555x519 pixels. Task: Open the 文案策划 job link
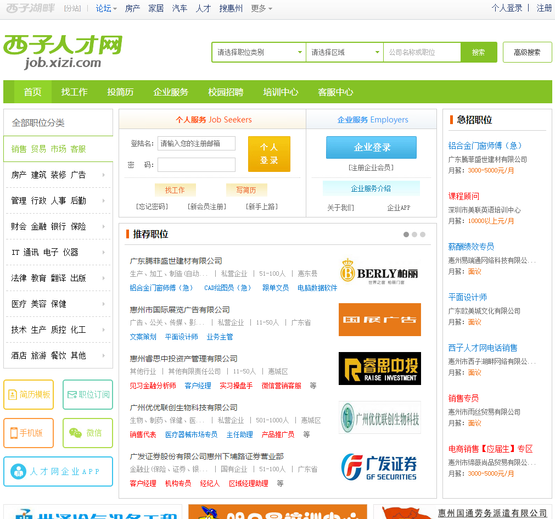pyautogui.click(x=143, y=337)
